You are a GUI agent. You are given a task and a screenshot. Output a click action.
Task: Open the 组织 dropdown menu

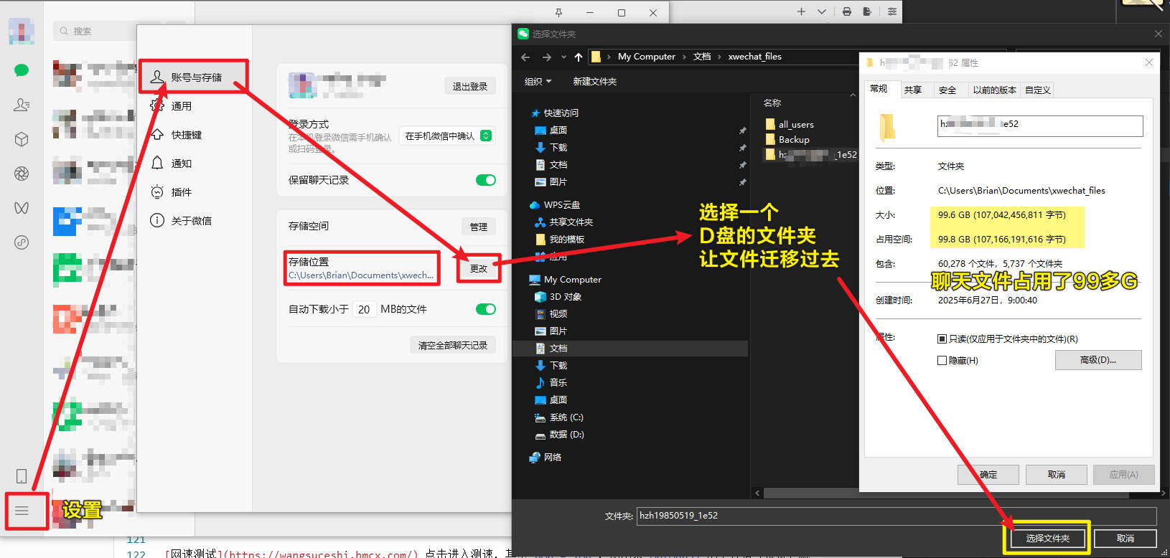538,82
